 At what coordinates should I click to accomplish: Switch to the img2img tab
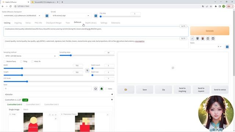(x=18, y=23)
